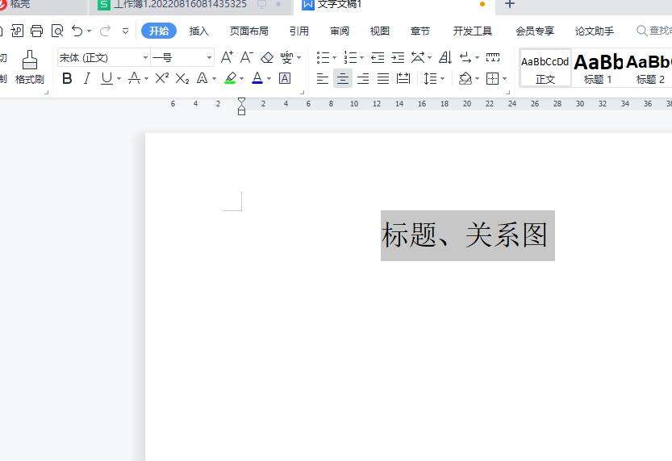Click the show/hide paragraph marks icon
This screenshot has width=672, height=461.
click(x=465, y=57)
